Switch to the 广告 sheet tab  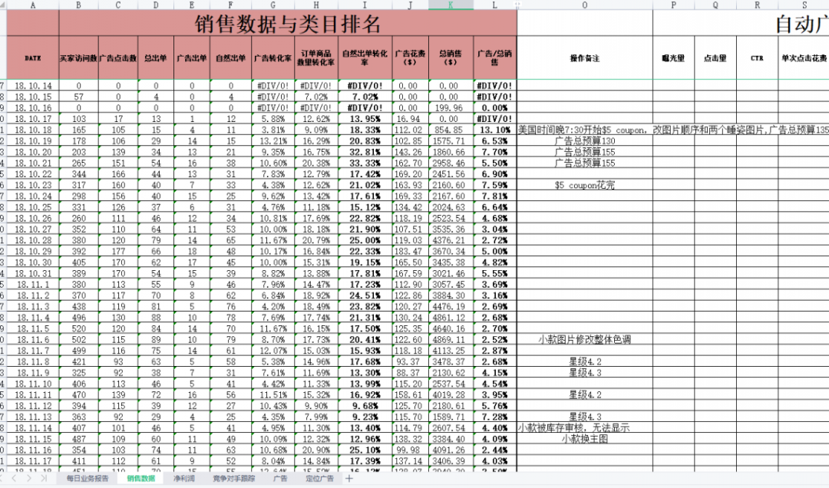[x=280, y=478]
